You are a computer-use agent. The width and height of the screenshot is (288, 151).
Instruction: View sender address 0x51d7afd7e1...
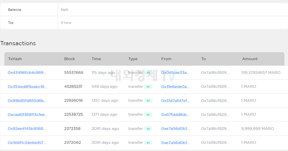tap(175, 101)
